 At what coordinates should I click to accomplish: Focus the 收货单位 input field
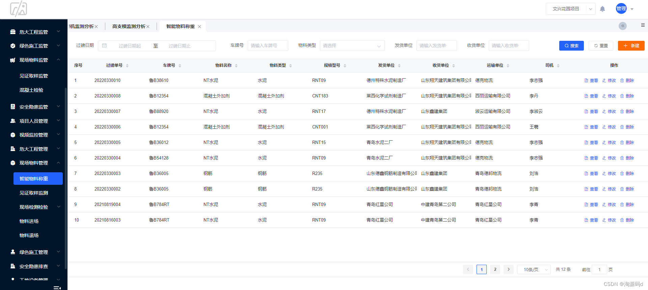509,46
